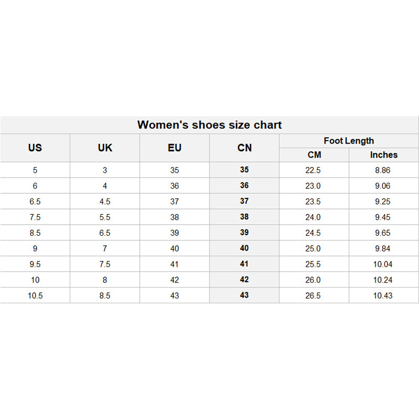Screen dimensions: 419x419
Task: Click the 9.84 inches cell
Action: [383, 248]
